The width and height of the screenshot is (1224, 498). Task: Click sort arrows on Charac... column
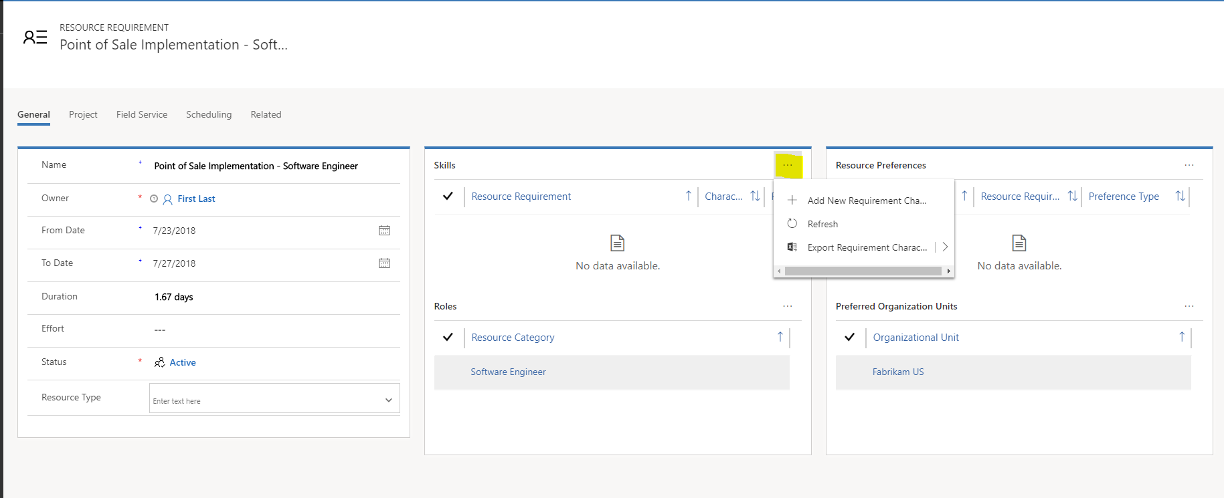point(755,196)
